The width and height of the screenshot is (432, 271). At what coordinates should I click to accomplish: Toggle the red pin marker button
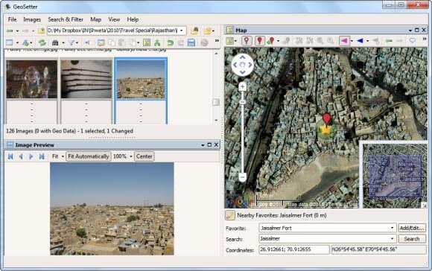click(x=259, y=41)
